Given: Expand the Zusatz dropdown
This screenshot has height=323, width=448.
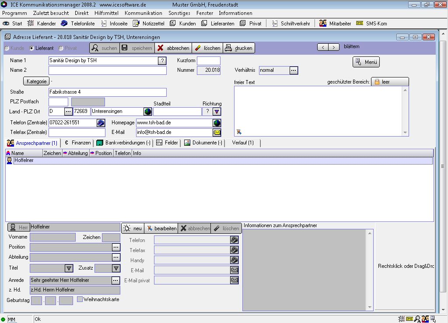Looking at the screenshot, I should [x=116, y=268].
